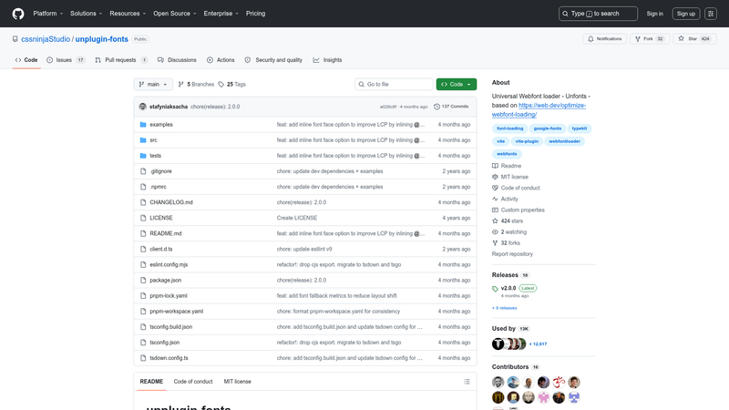Open the examples folder

161,125
